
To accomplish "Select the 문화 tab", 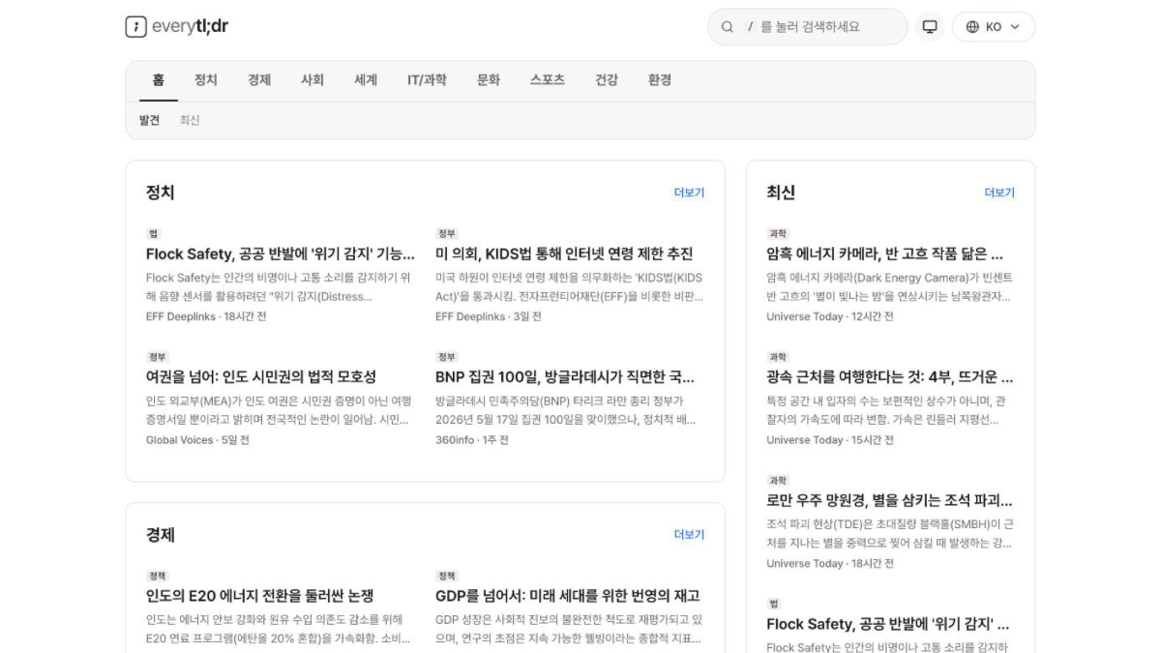I will click(489, 80).
